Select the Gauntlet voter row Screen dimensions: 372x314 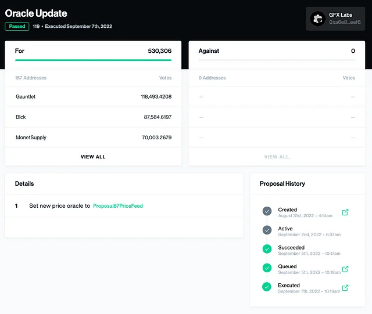coord(93,96)
